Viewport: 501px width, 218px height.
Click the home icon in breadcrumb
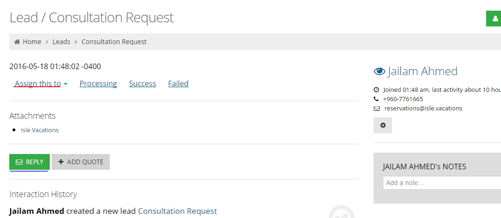point(17,42)
